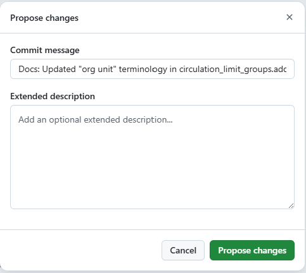Click the green Propose changes button
The image size is (306, 273).
coord(252,250)
